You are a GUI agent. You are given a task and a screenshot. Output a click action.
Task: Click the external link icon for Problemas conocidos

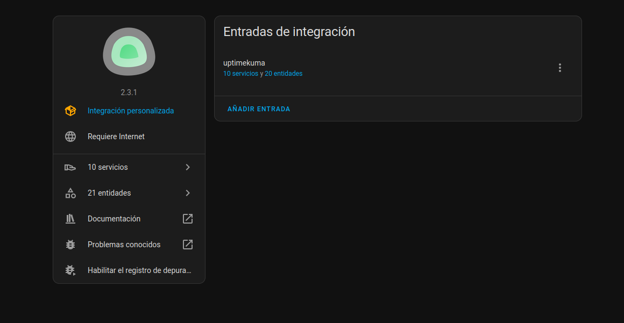188,245
